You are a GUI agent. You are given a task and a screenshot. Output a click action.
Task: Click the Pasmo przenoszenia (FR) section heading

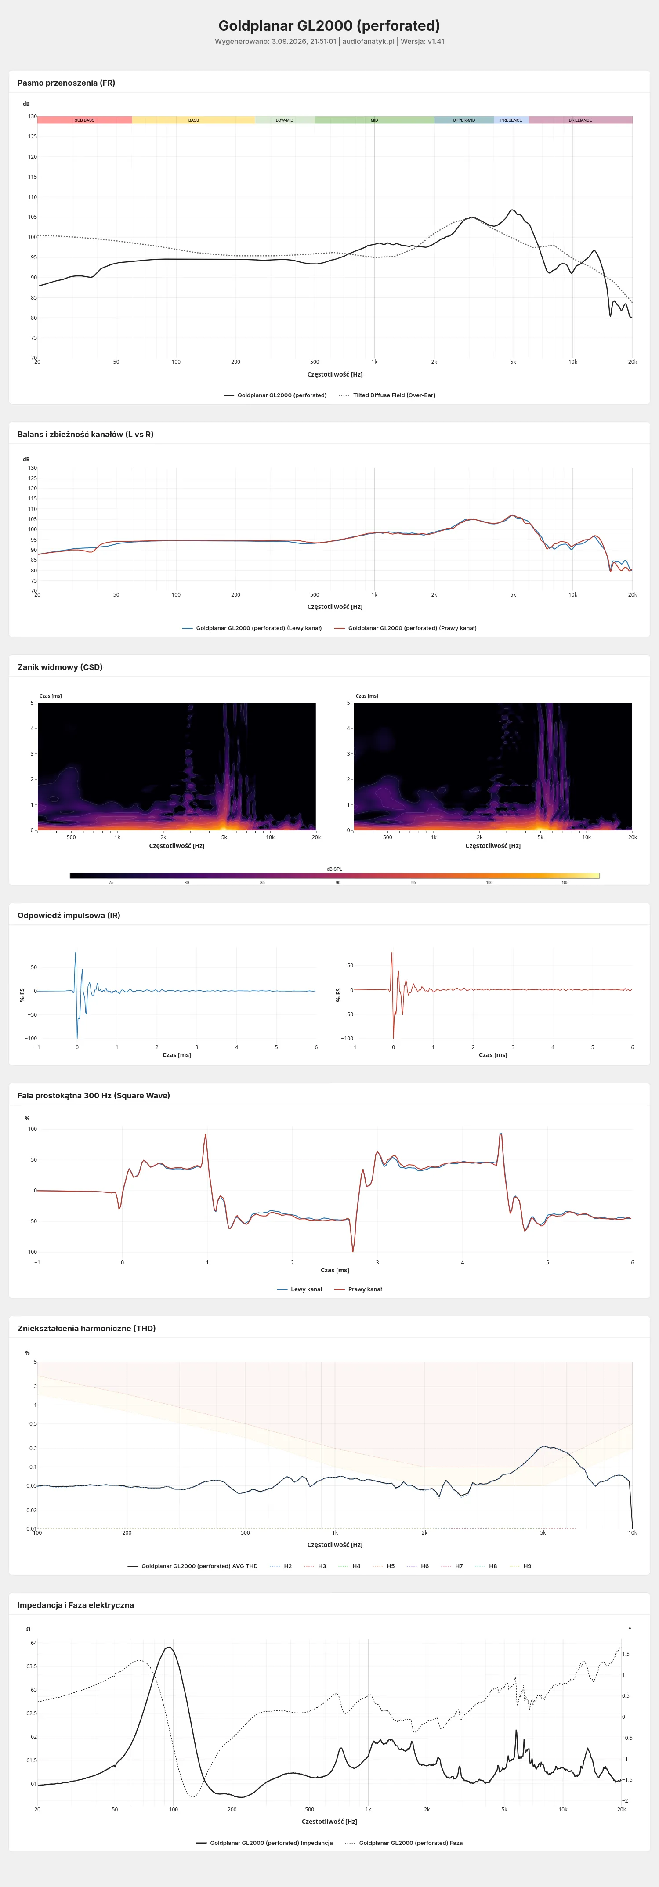[66, 83]
